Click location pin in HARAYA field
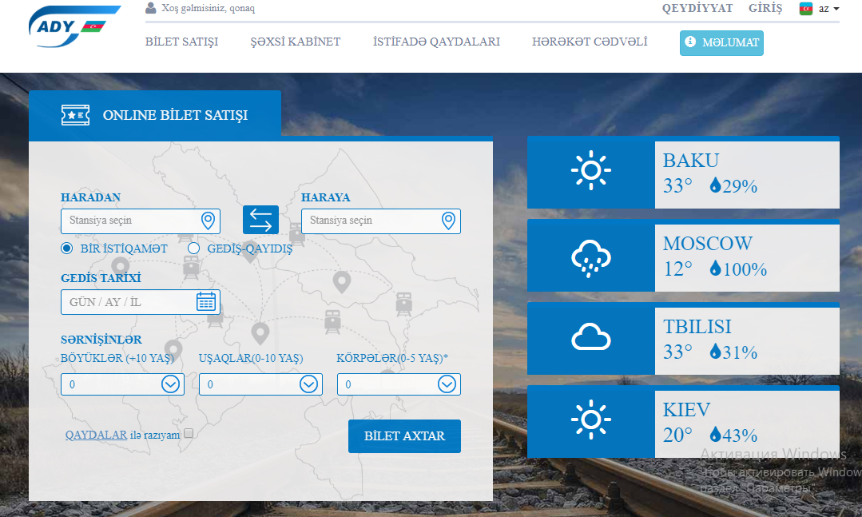The image size is (862, 517). click(448, 221)
